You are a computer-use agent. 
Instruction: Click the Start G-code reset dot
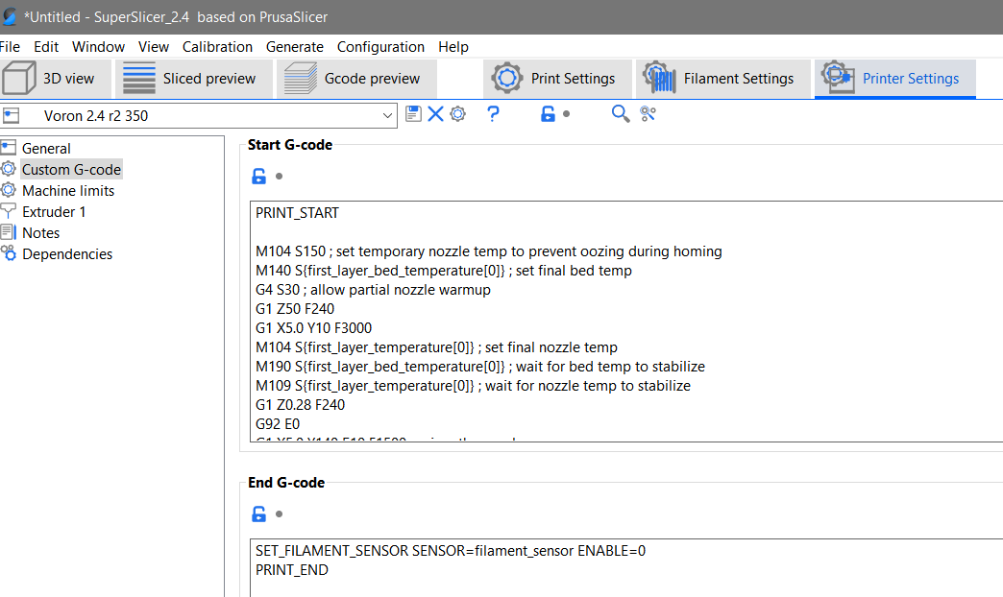[x=279, y=177]
